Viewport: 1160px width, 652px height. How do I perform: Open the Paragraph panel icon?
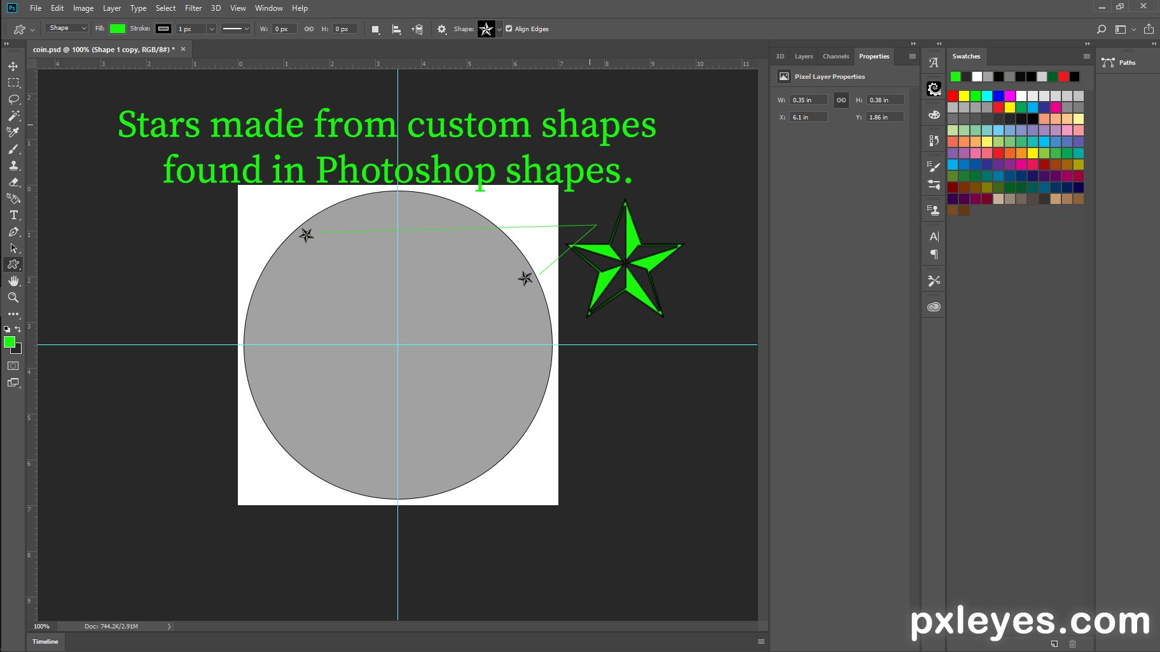point(934,254)
